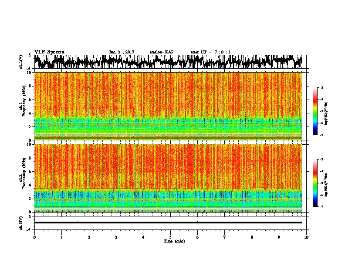Click the time axis tick label "6"
The height and width of the screenshot is (266, 345).
coord(198,237)
